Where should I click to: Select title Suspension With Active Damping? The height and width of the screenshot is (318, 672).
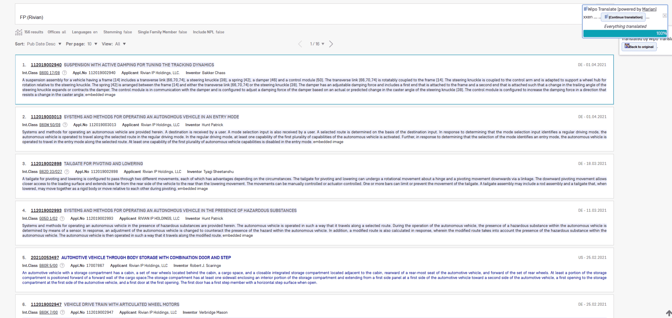coord(139,65)
